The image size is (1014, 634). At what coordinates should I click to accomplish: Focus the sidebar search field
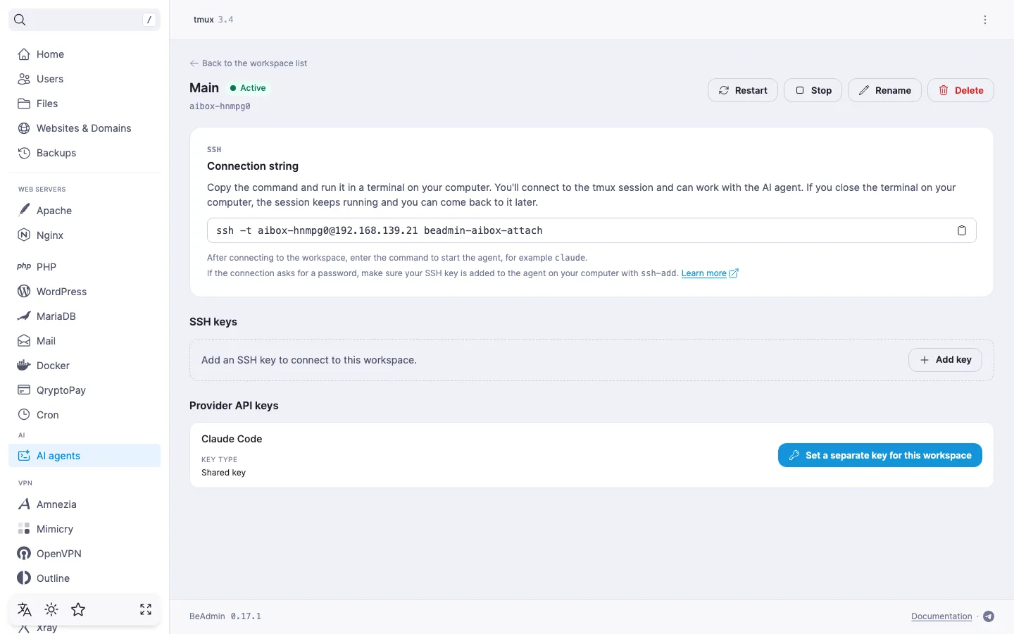pyautogui.click(x=84, y=20)
